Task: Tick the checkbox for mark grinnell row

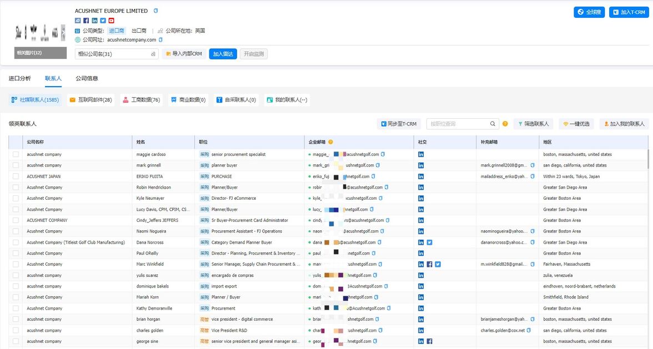Action: (16, 165)
